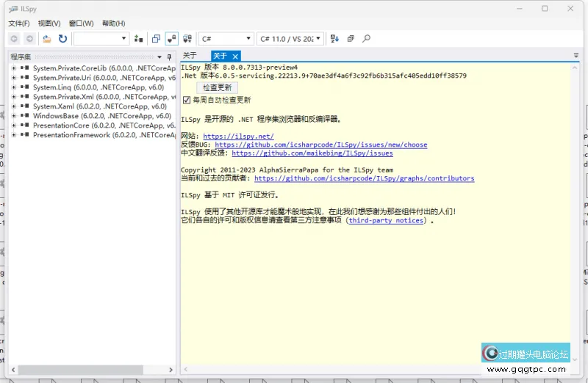This screenshot has width=588, height=383.
Task: Expand the System.Private.Xml tree node
Action: 14,97
